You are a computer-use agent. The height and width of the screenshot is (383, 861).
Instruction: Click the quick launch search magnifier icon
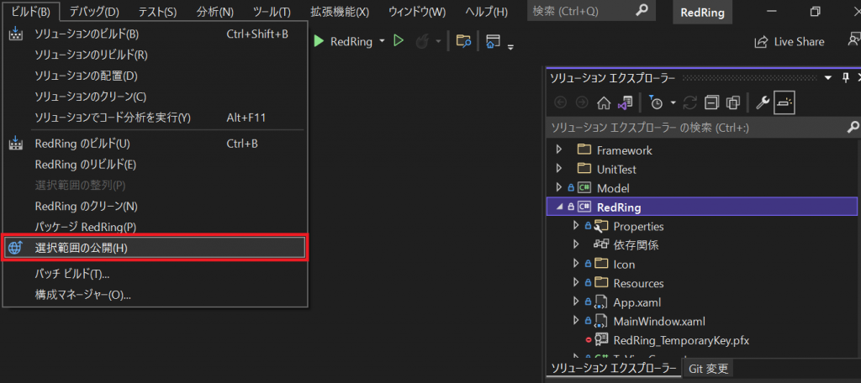[x=641, y=11]
